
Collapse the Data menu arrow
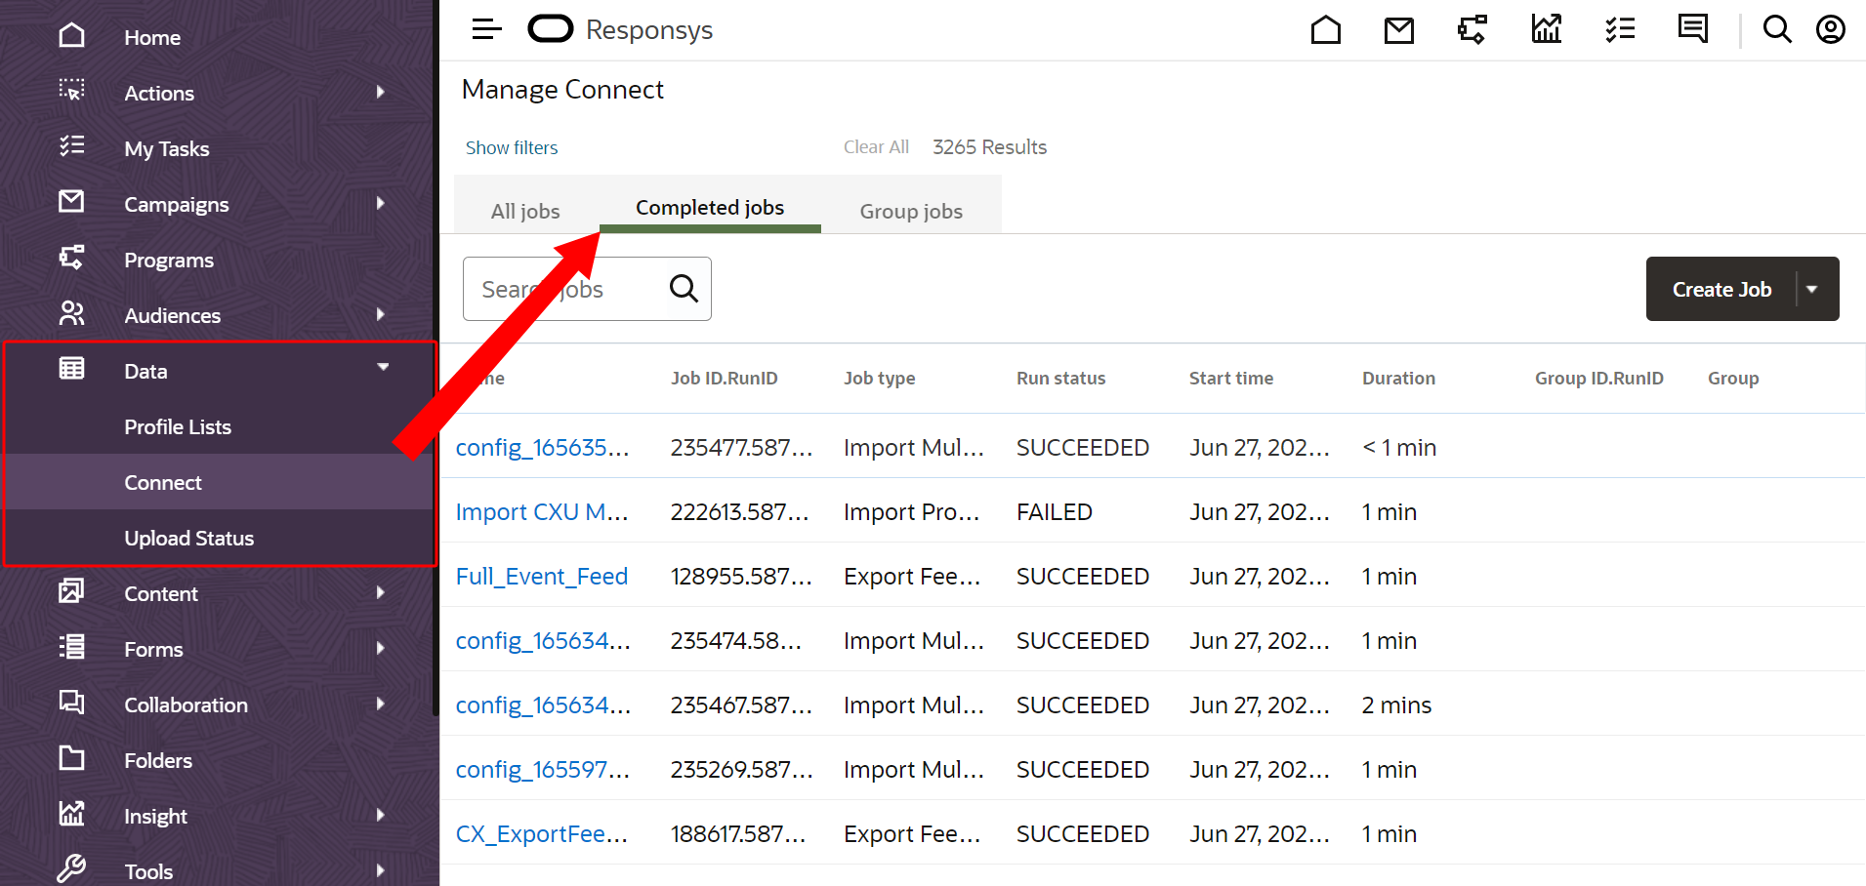(x=383, y=367)
